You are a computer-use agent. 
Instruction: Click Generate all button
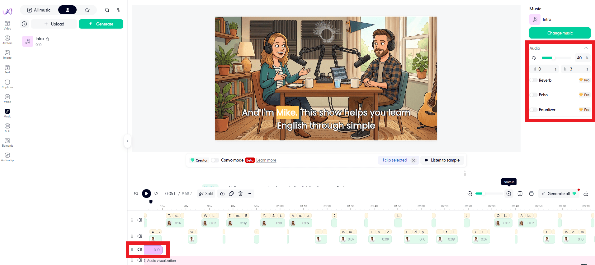coord(559,194)
